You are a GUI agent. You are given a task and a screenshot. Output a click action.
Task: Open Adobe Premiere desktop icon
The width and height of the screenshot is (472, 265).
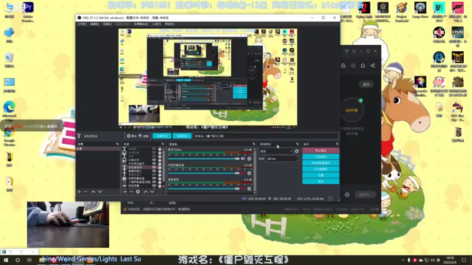28,11
